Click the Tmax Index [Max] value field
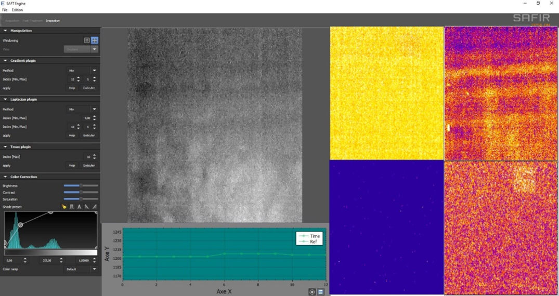 87,157
